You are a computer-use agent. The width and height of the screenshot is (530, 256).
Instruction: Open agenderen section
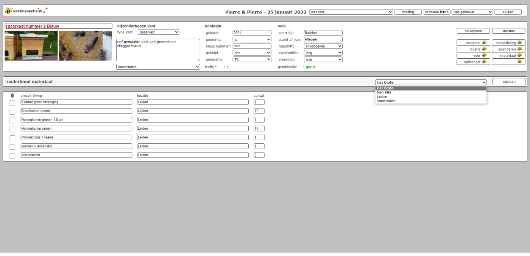508,49
